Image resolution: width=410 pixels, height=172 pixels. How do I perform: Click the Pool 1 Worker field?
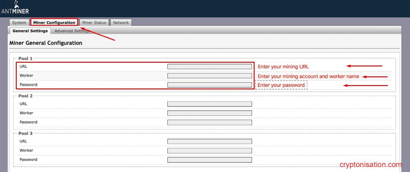[x=209, y=76]
